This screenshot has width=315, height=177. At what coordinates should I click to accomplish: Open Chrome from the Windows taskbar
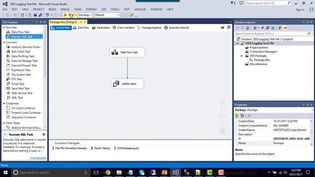[x=108, y=173]
